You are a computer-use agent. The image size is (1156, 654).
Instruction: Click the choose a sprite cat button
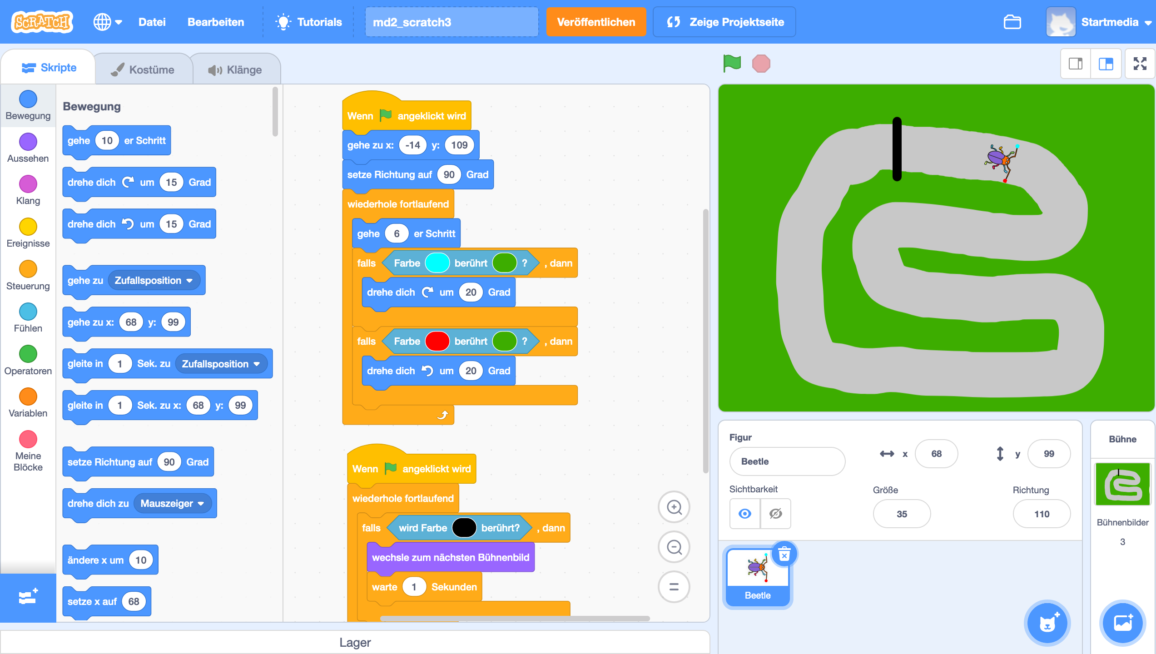1047,623
